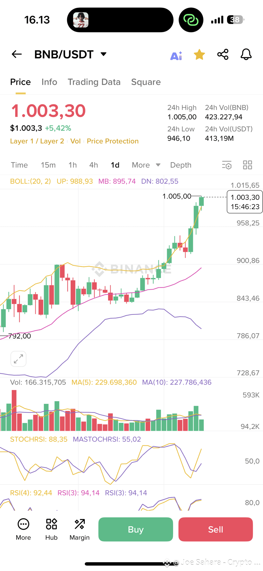The width and height of the screenshot is (263, 571).
Task: Tap the 24h Vol(USDT) 413,19M value
Action: [x=219, y=138]
